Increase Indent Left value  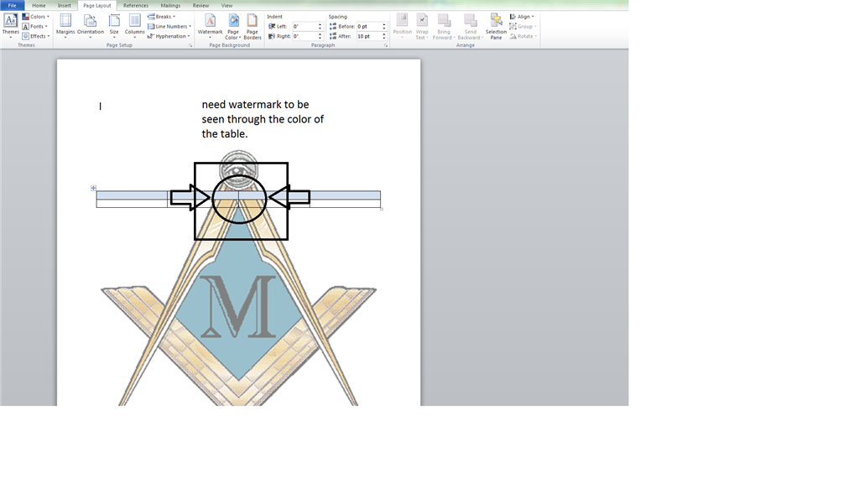pyautogui.click(x=320, y=24)
